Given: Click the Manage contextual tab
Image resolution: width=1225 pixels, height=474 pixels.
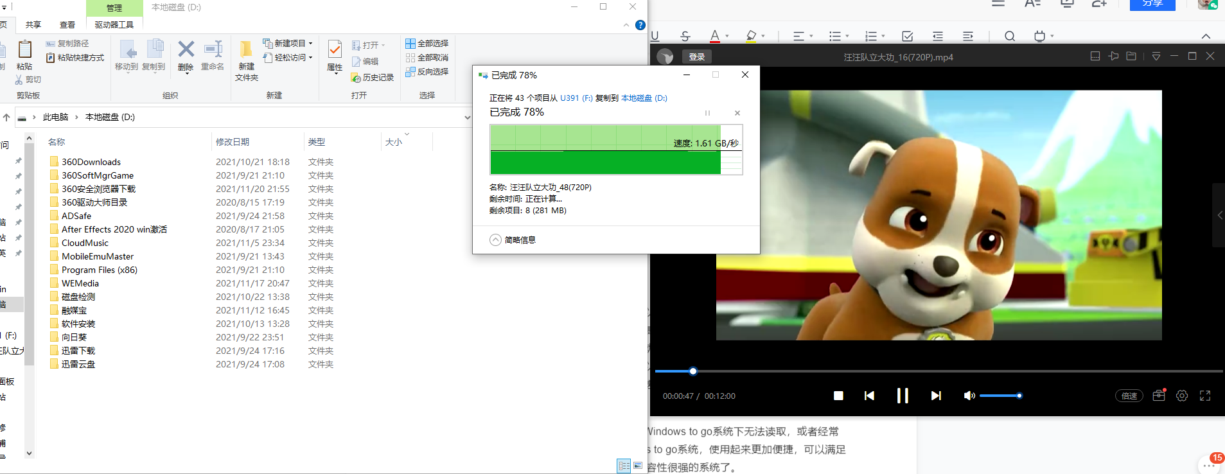Looking at the screenshot, I should point(114,8).
